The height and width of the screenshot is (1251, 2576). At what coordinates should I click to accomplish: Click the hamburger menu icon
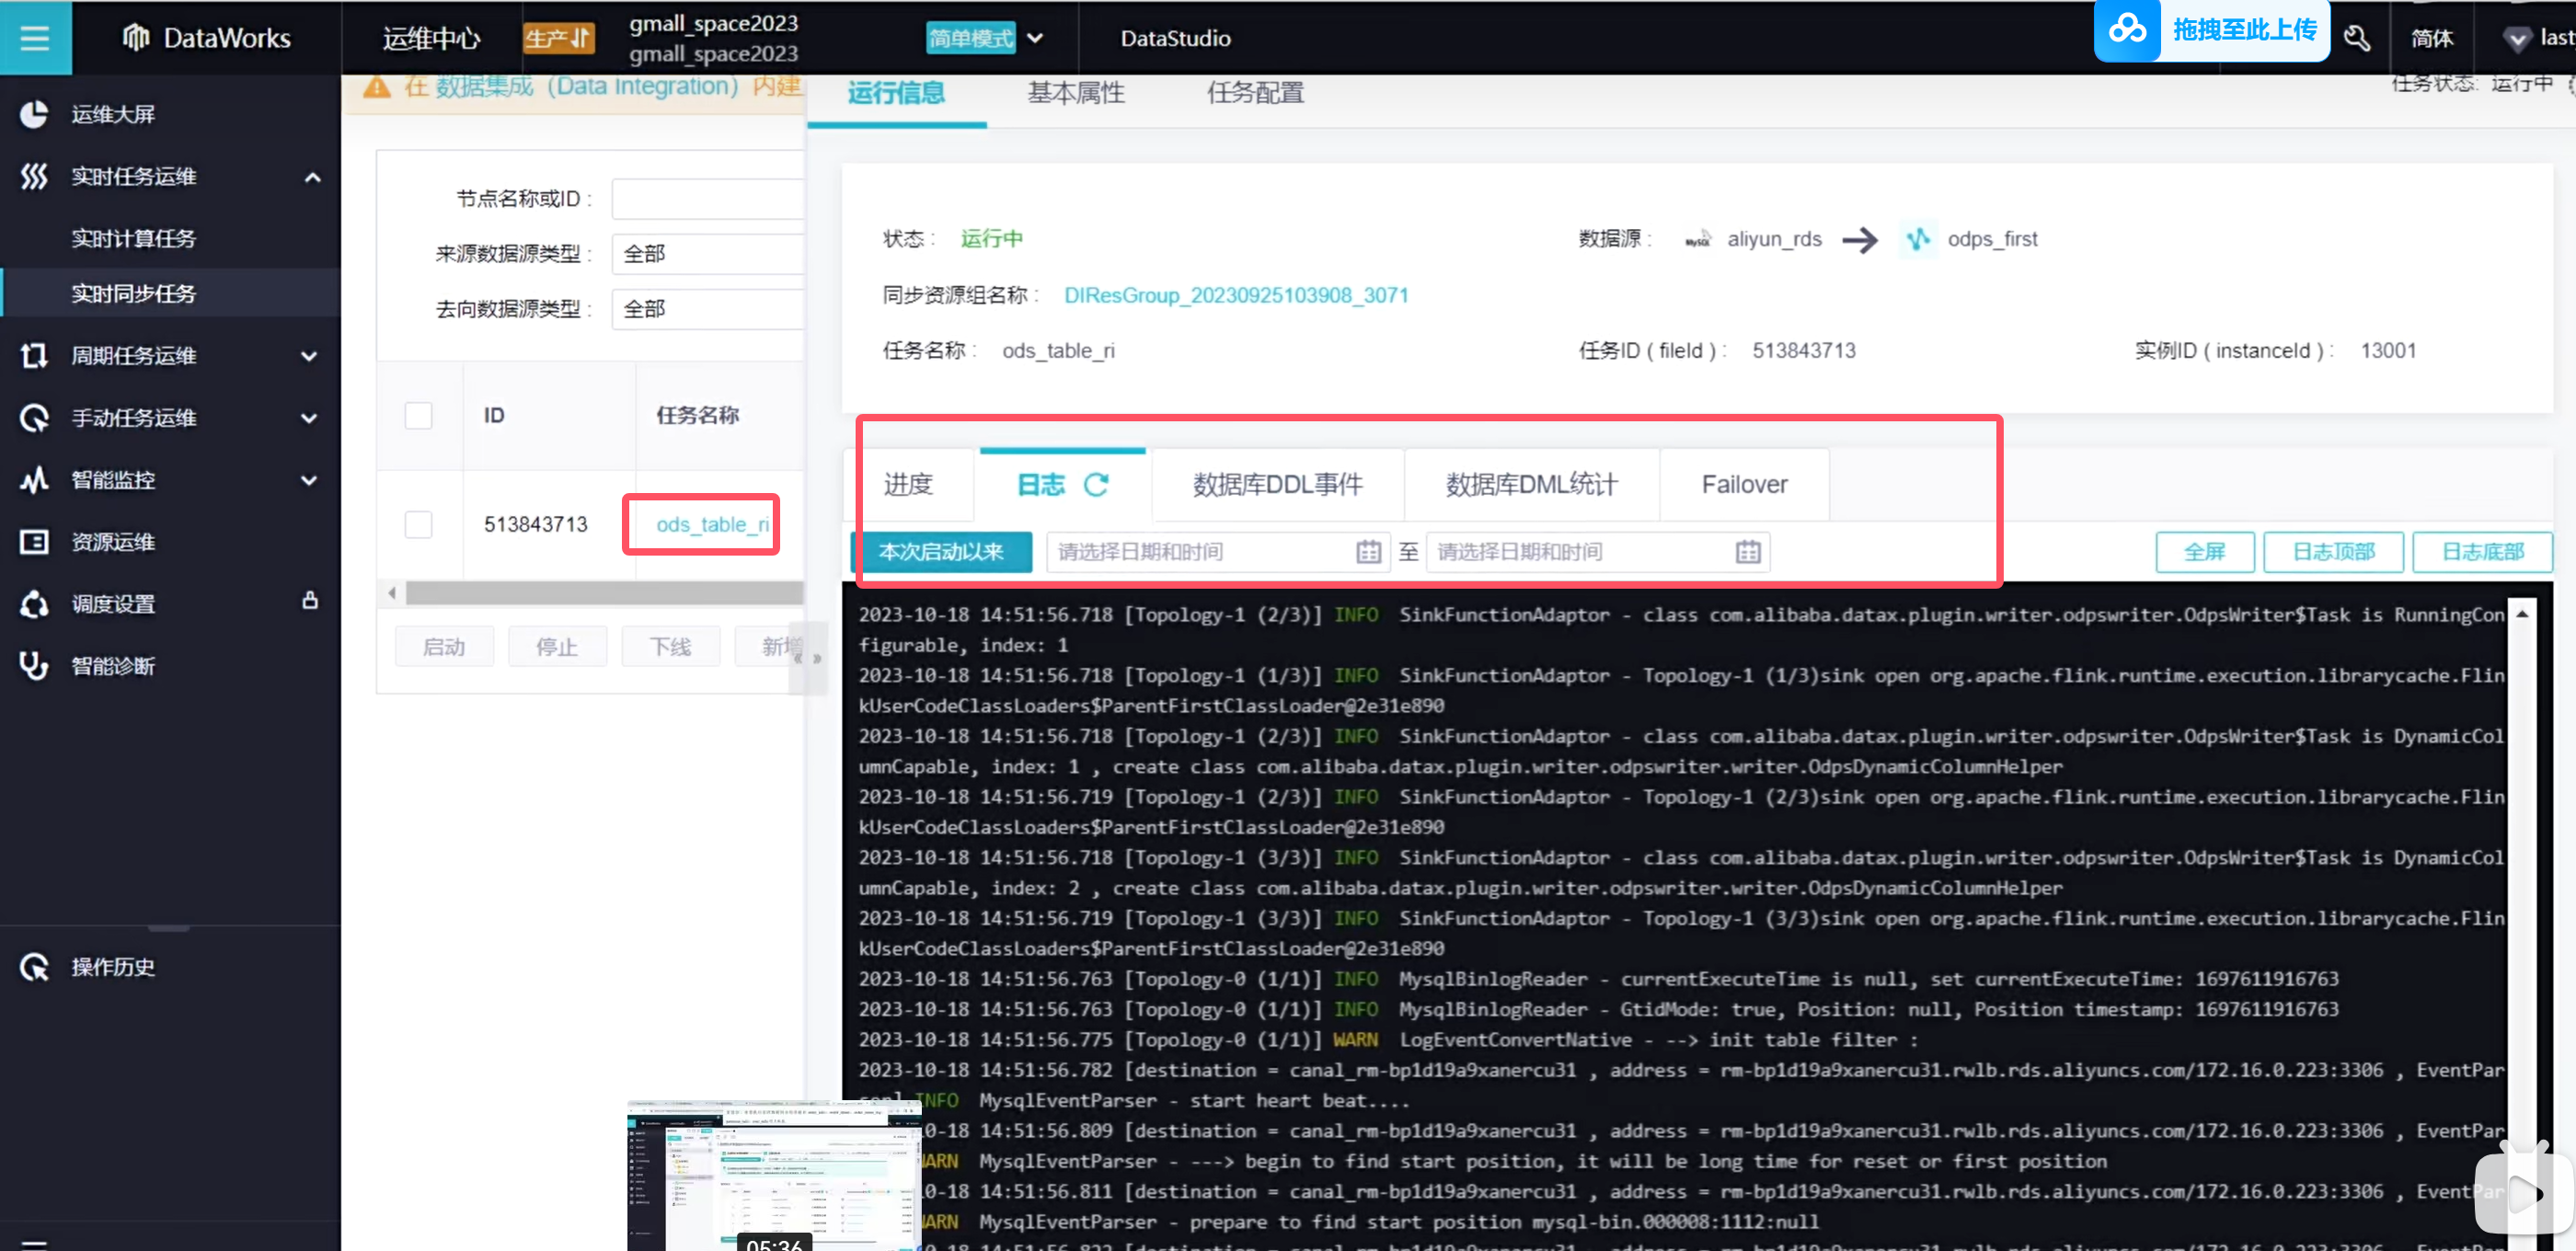(x=35, y=38)
